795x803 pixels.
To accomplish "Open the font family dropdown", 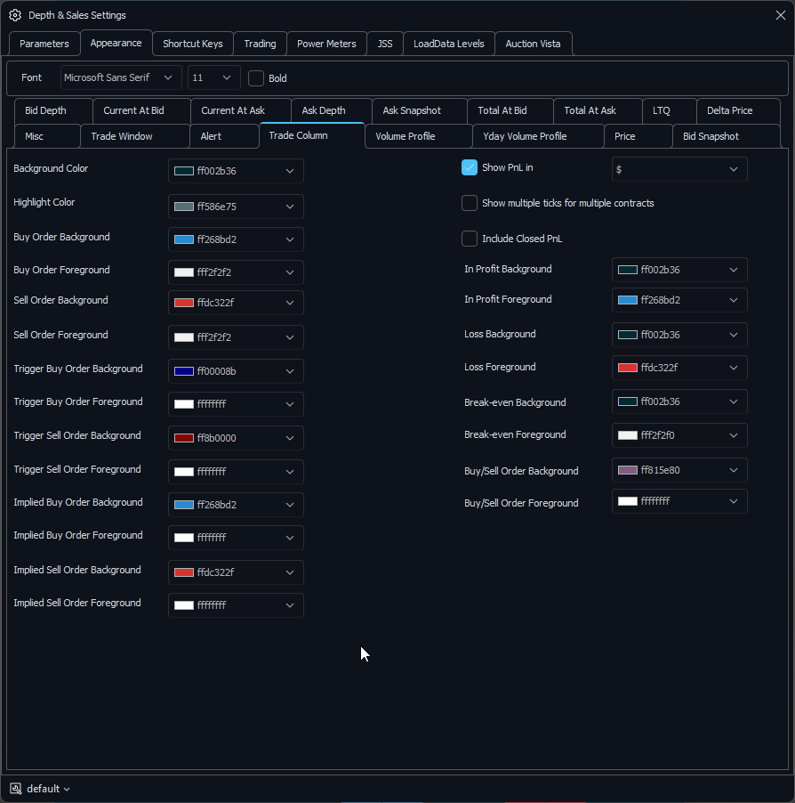I will pyautogui.click(x=121, y=78).
